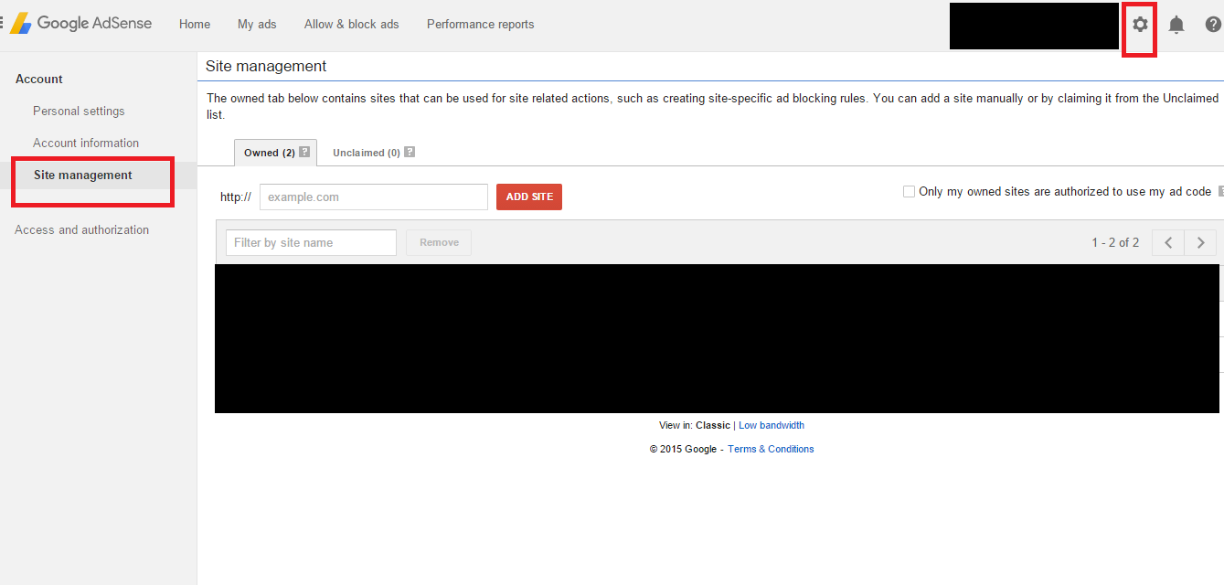This screenshot has width=1224, height=585.
Task: Click the example.com site input field
Action: [x=374, y=197]
